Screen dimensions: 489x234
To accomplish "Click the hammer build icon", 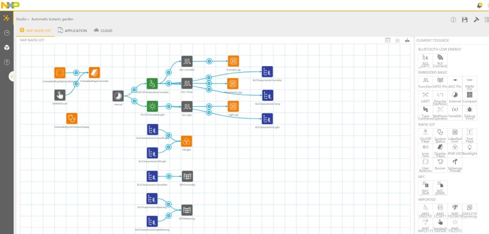I will tap(476, 19).
